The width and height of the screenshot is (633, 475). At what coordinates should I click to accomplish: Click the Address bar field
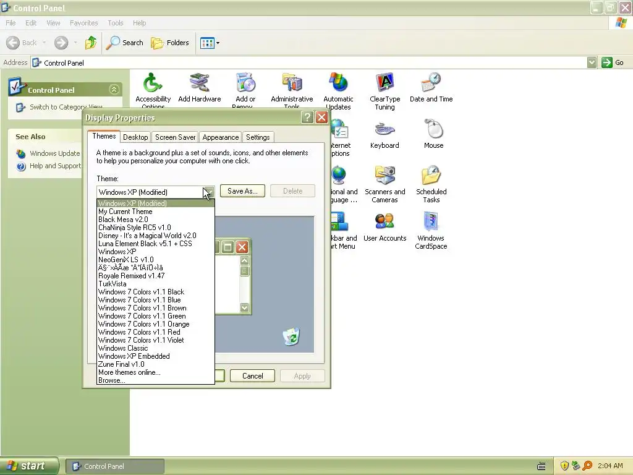coord(309,62)
